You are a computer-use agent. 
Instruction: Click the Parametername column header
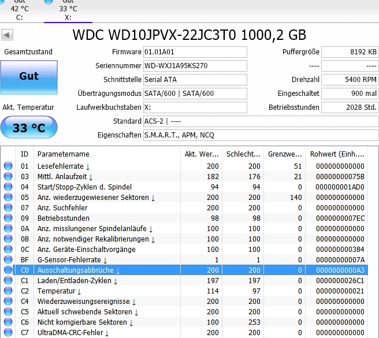[107, 154]
